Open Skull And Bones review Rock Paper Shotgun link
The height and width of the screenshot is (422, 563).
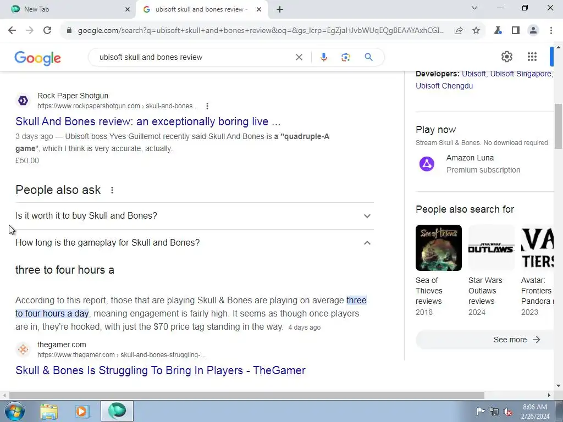tap(148, 121)
